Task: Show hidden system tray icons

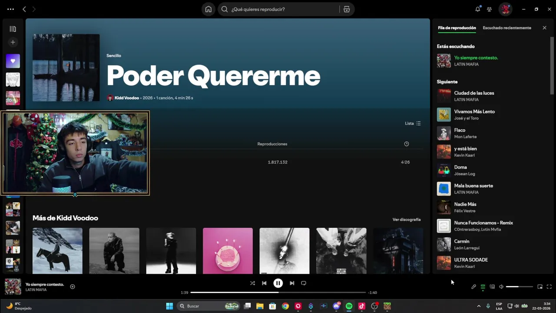Action: pos(479,306)
